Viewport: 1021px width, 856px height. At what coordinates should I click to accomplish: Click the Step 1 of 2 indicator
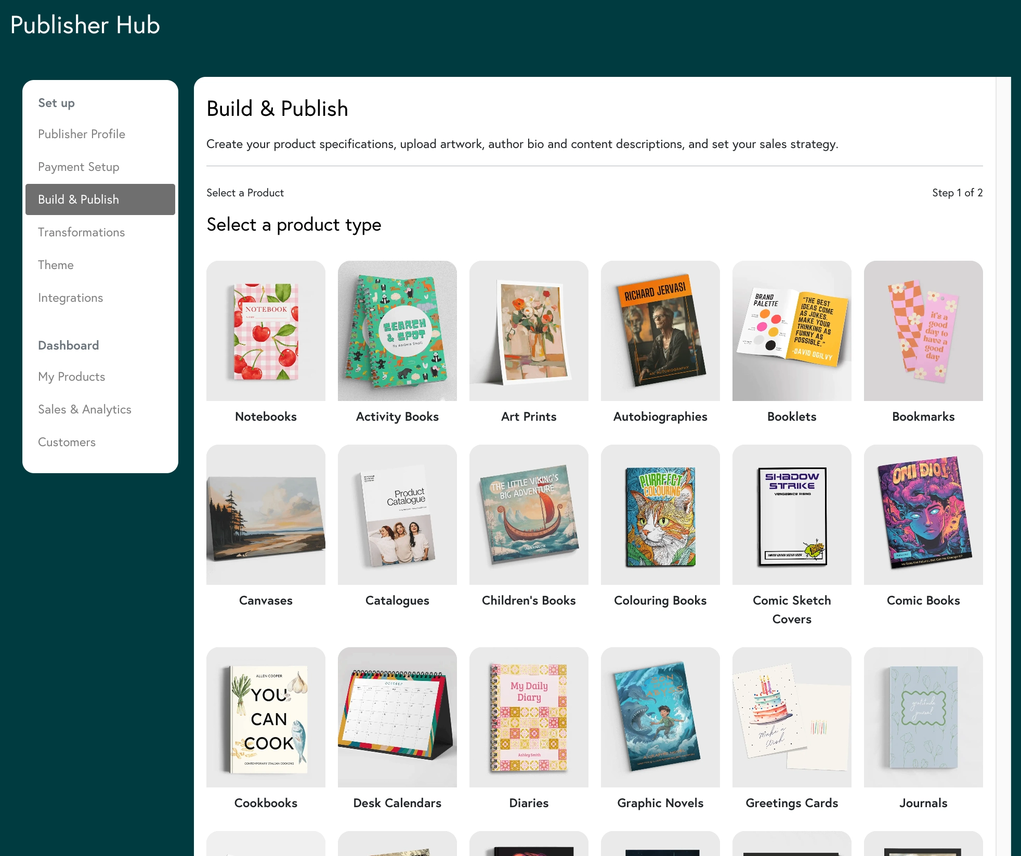click(957, 193)
